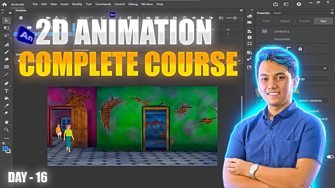Select the Selection arrow tool
The image size is (335, 188).
[7, 21]
